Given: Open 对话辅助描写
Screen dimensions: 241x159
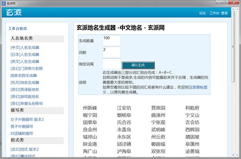Looking at the screenshot, I should [x=22, y=133].
